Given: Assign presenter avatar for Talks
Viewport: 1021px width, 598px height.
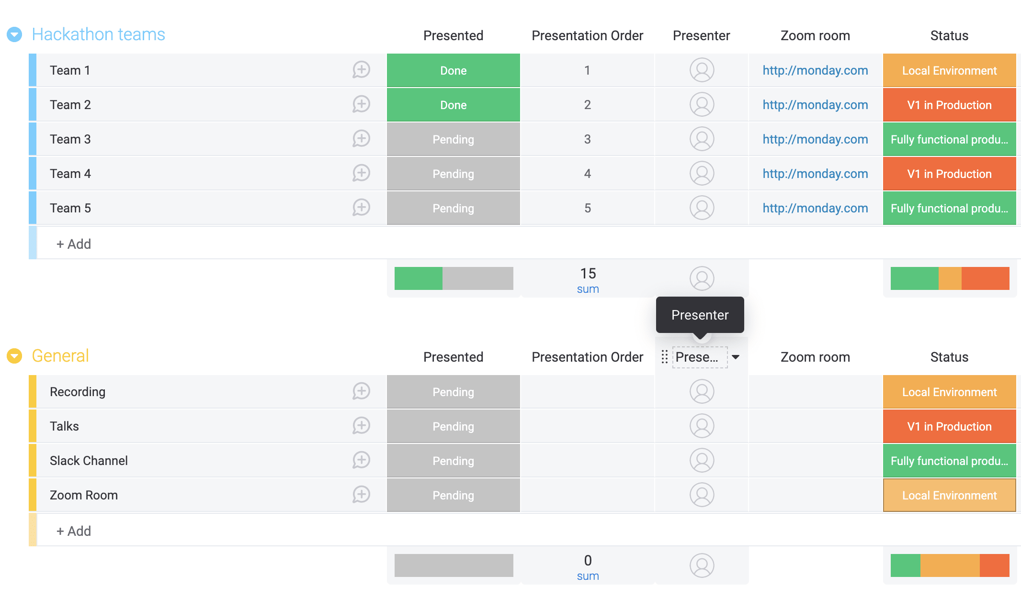Looking at the screenshot, I should [x=702, y=426].
